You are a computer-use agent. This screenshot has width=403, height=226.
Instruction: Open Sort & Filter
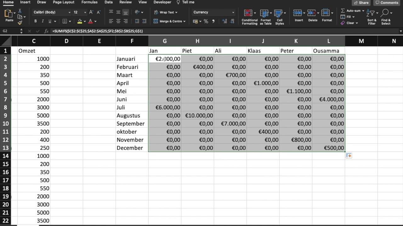pos(372,17)
